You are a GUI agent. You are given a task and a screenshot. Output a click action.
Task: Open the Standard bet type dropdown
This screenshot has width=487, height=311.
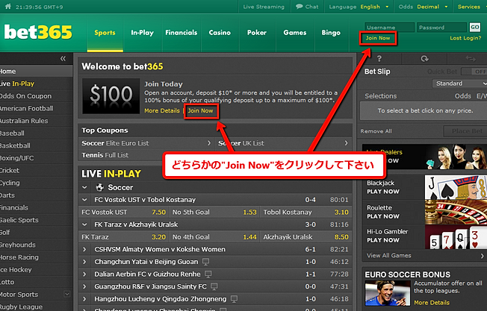click(x=459, y=84)
